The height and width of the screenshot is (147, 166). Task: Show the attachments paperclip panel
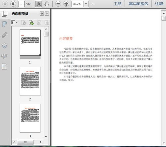(x=4, y=35)
